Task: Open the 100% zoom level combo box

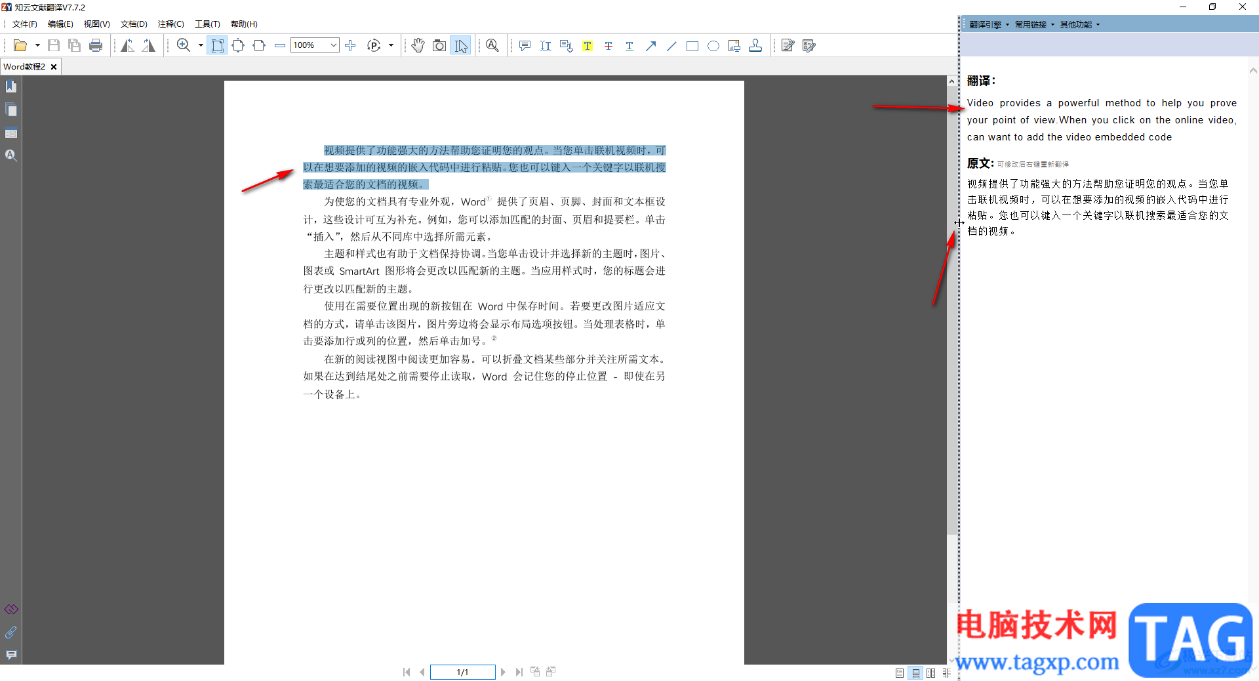Action: tap(315, 45)
